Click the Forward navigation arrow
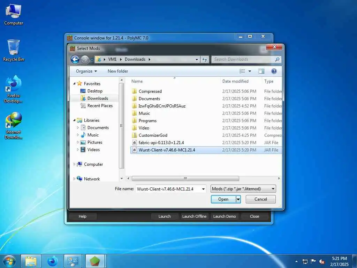 85,59
